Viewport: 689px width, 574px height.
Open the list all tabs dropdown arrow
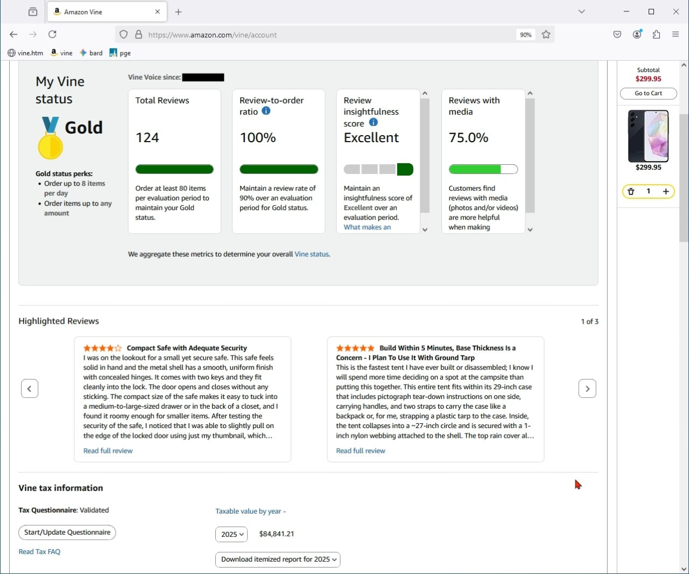581,12
